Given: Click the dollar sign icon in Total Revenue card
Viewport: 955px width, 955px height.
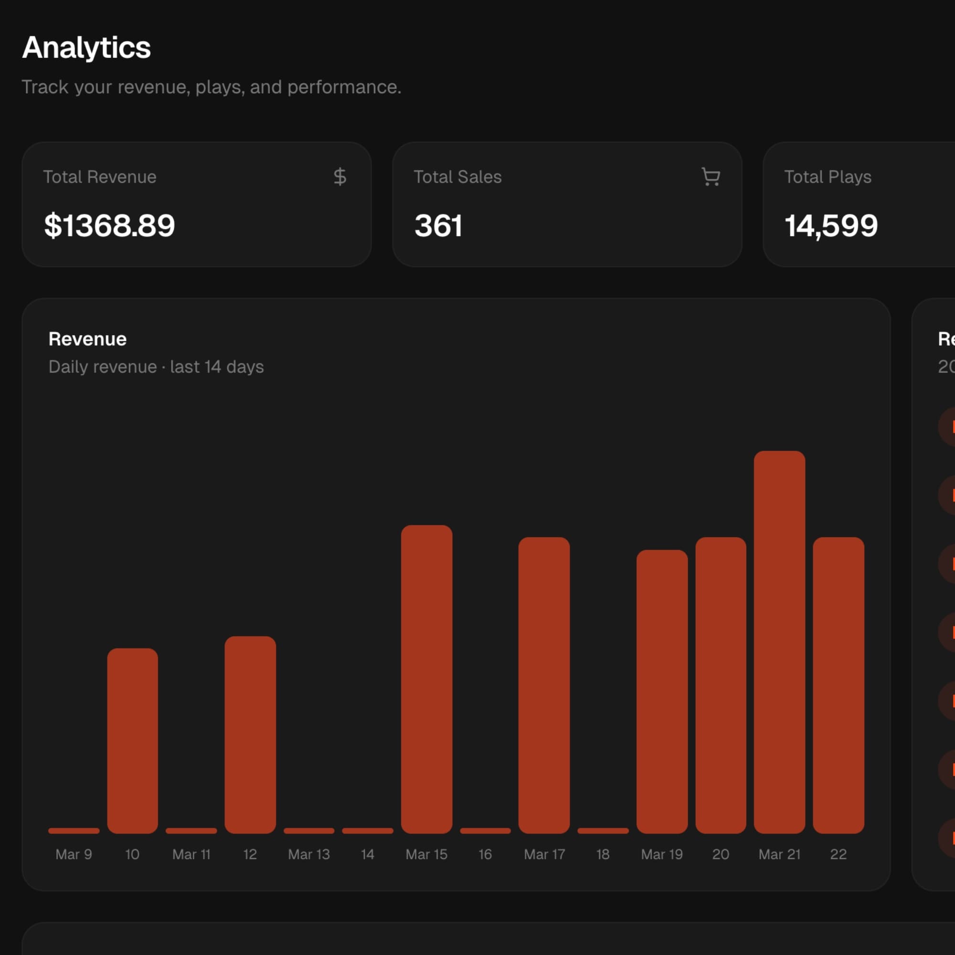Looking at the screenshot, I should pyautogui.click(x=340, y=177).
